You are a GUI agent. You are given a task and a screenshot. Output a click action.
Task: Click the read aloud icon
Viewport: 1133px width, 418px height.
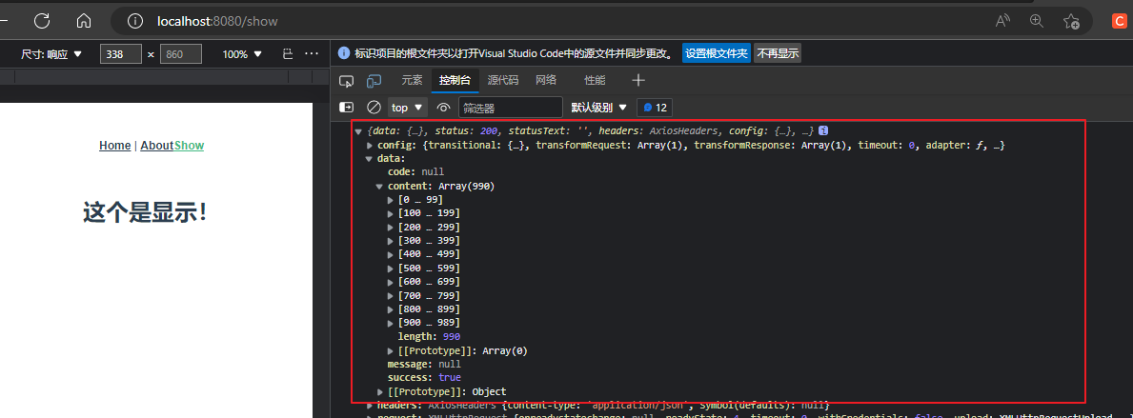(x=1002, y=21)
